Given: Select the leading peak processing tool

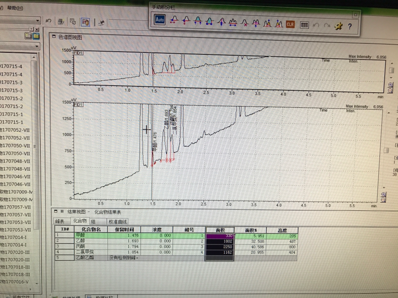Looking at the screenshot, I should (x=279, y=24).
